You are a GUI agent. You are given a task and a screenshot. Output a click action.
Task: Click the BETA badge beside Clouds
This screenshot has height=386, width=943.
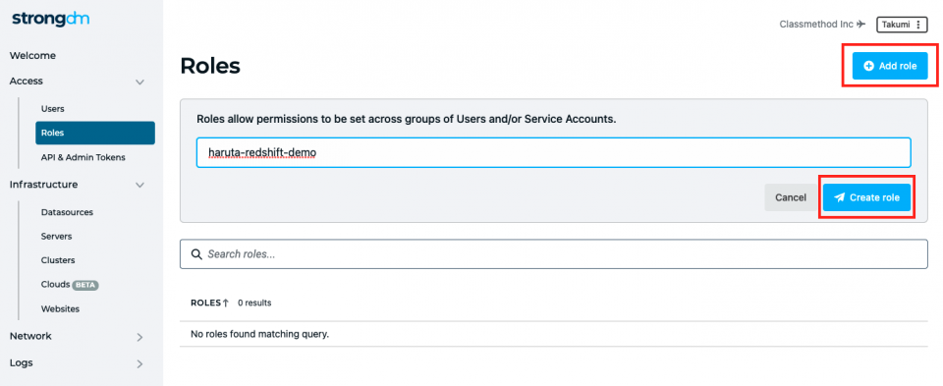click(x=85, y=285)
